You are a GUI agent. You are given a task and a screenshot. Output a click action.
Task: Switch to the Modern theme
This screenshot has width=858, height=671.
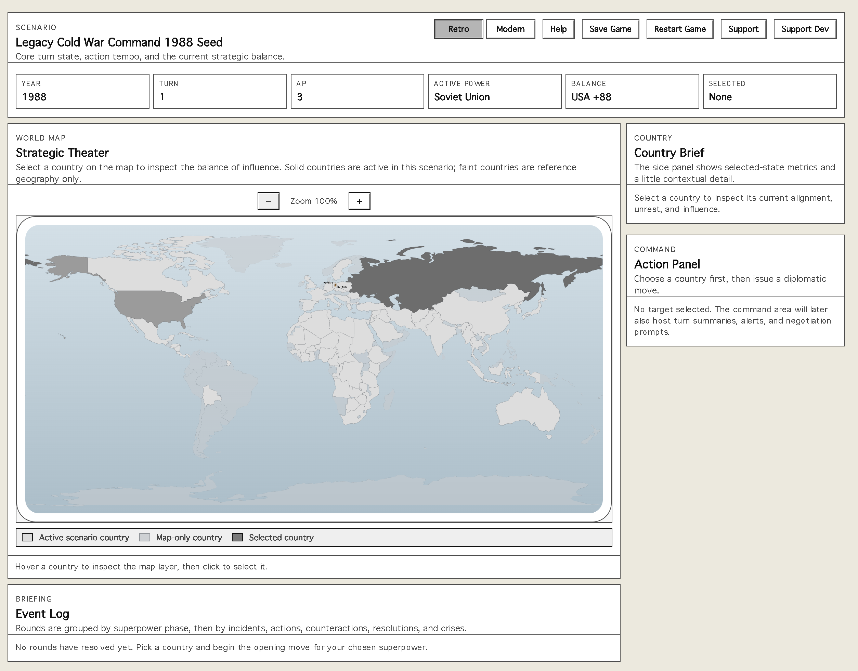510,29
